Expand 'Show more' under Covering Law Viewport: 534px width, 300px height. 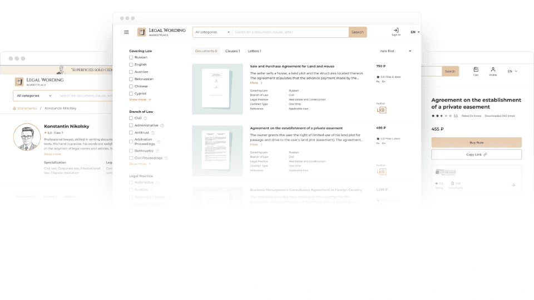[x=140, y=99]
